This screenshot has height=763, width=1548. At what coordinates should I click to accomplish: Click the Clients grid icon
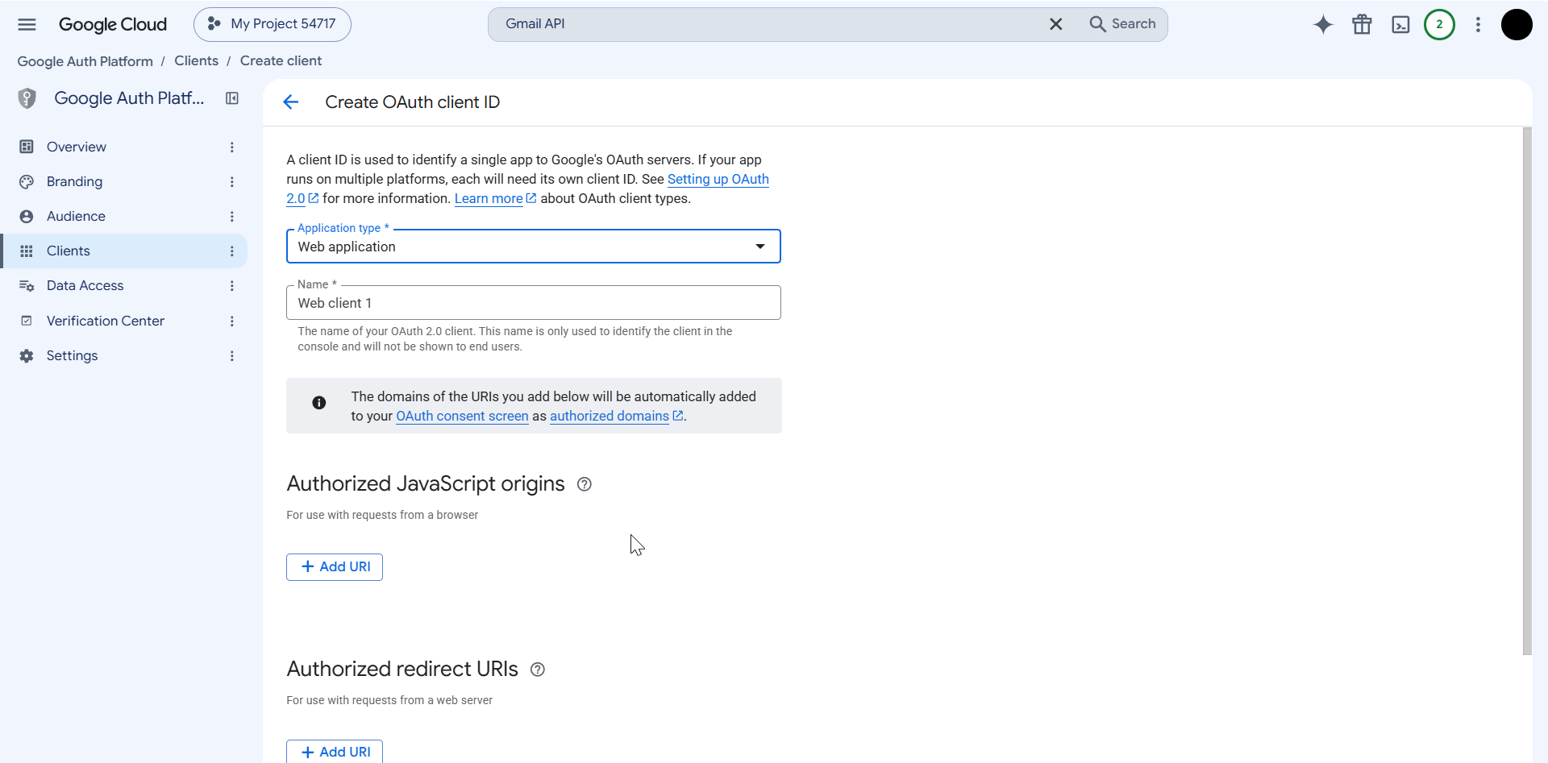(x=27, y=251)
